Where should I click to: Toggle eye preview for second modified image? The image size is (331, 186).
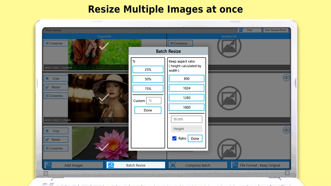coord(286,78)
